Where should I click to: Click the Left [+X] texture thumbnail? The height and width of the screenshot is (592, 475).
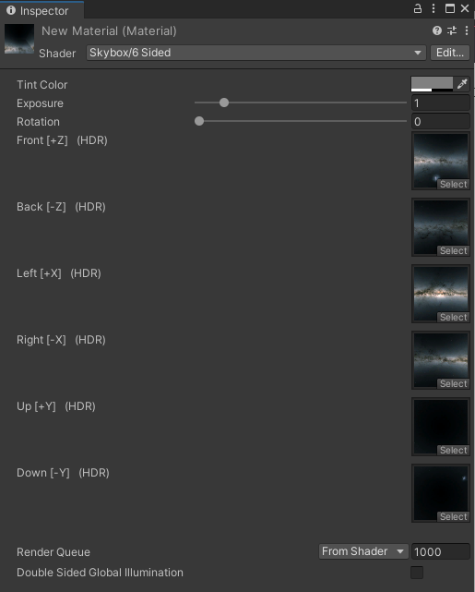(441, 294)
